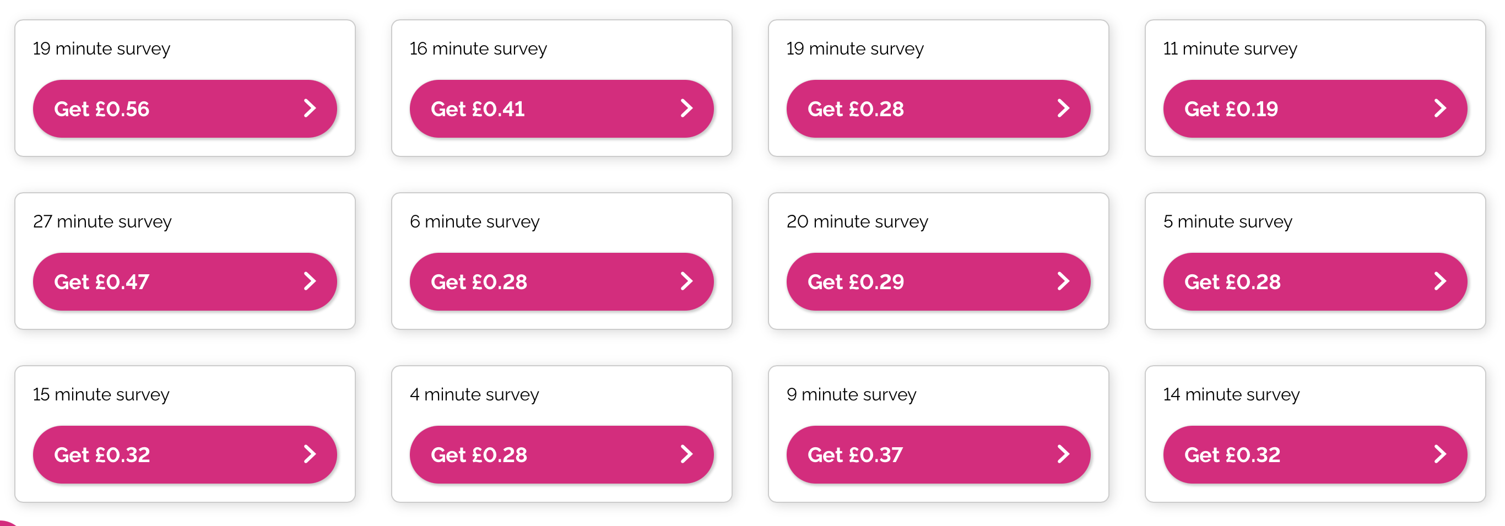Click chevron arrow on Get £0.29 button
The width and height of the screenshot is (1505, 526).
click(1064, 281)
